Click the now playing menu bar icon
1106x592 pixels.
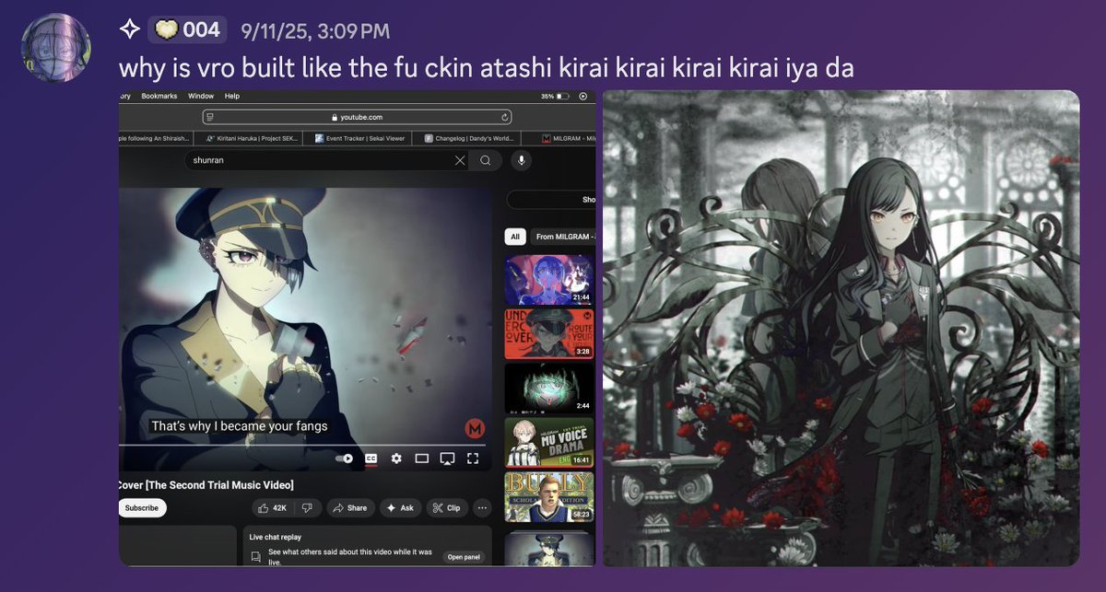coord(584,96)
